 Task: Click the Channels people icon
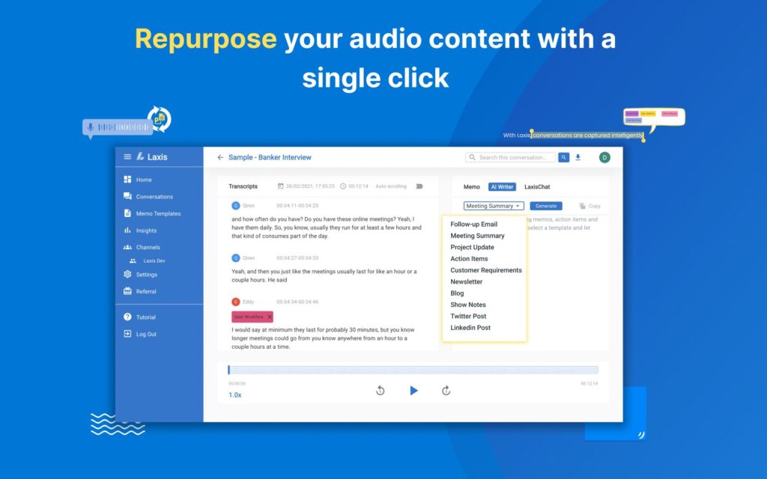coord(127,247)
